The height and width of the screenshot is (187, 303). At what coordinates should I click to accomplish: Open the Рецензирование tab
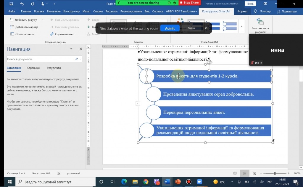click(x=131, y=12)
